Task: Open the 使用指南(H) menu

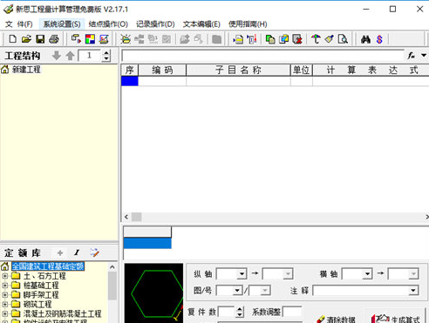Action: click(x=248, y=24)
